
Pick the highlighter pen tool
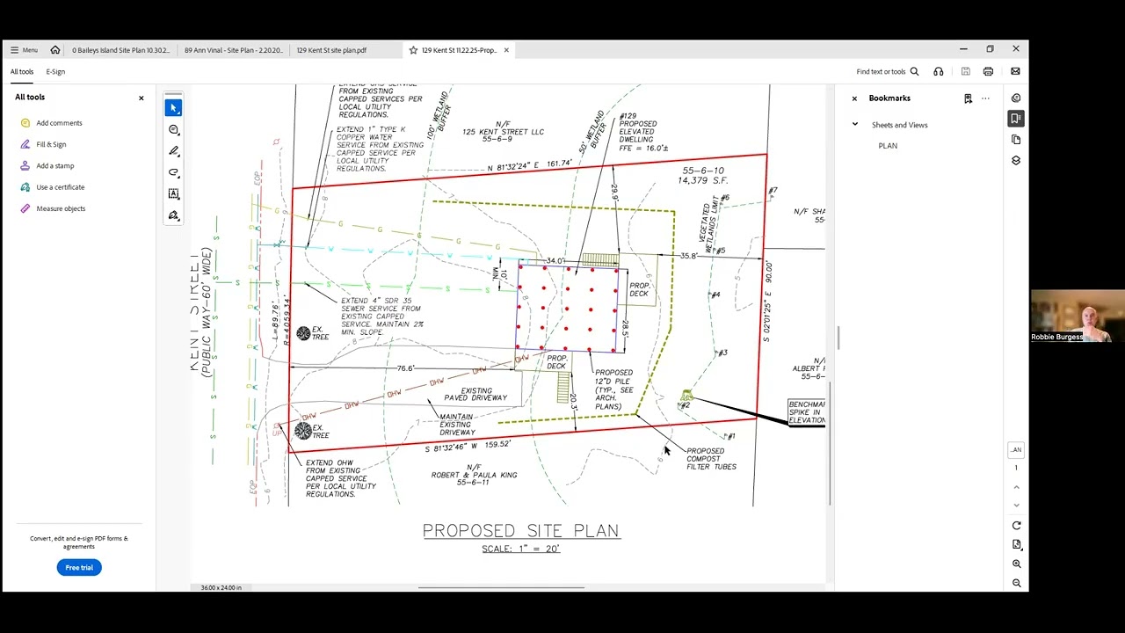(174, 151)
